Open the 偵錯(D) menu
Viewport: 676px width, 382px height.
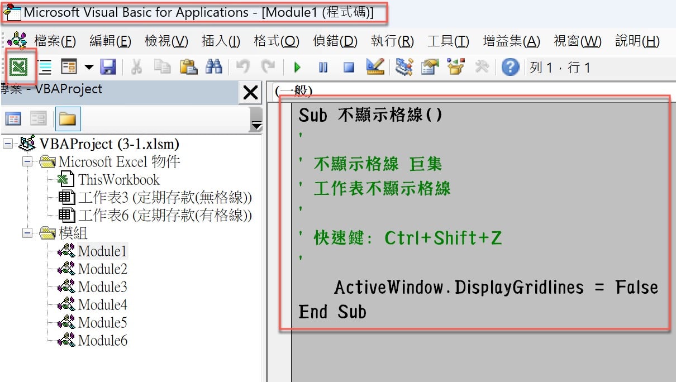(335, 41)
